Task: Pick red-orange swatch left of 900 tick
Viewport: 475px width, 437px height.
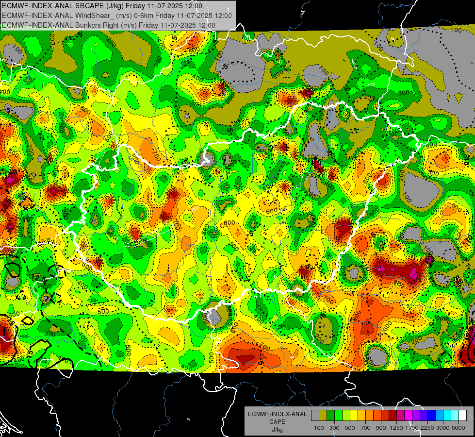Action: (x=377, y=416)
